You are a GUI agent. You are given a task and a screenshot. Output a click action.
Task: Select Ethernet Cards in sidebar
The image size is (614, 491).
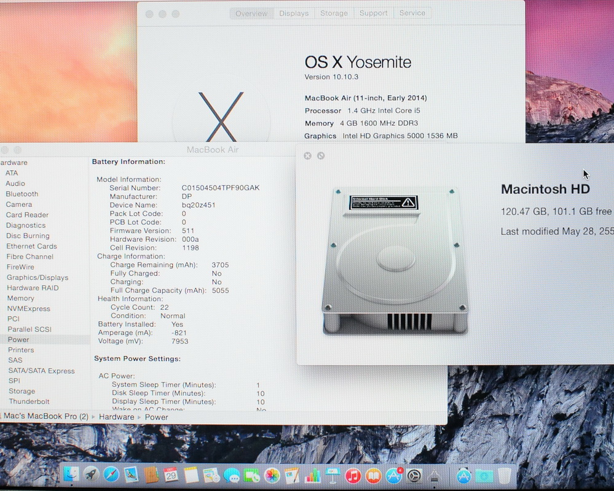[x=32, y=246]
